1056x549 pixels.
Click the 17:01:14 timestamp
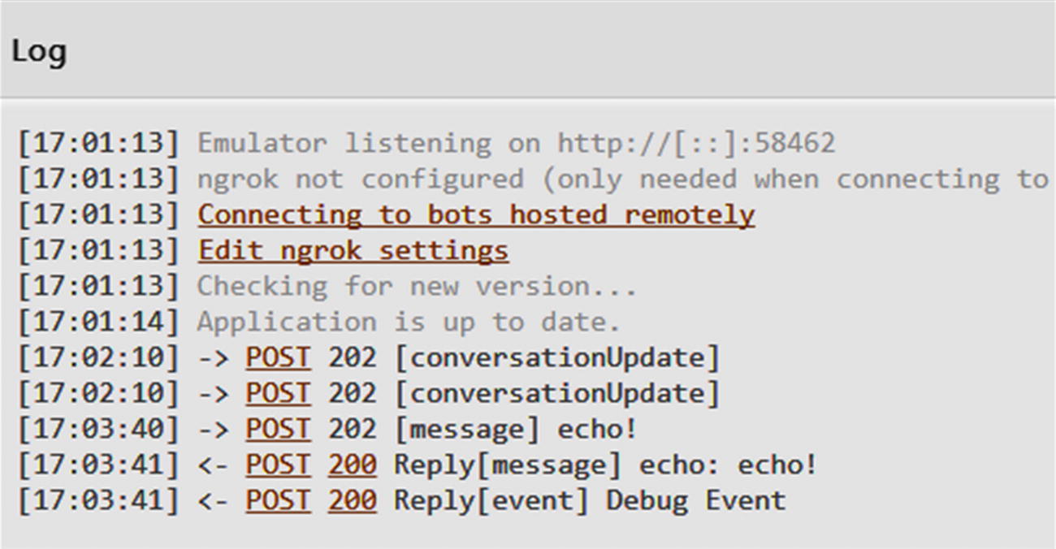[98, 322]
